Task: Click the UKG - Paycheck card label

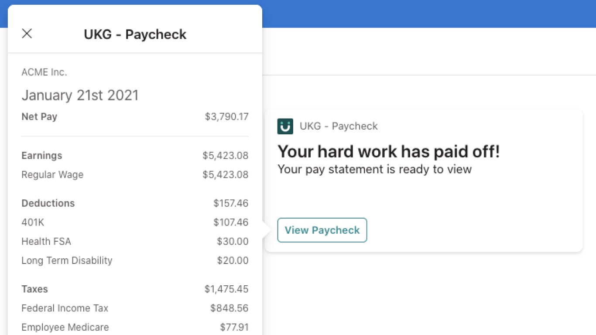Action: coord(339,126)
